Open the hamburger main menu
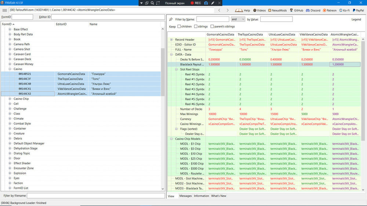Viewport: 367px width, 206px height. 5,10
